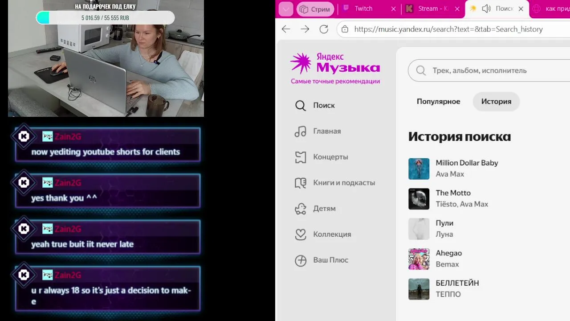Click the Пули album cover
This screenshot has height=321, width=570.
[x=419, y=229]
